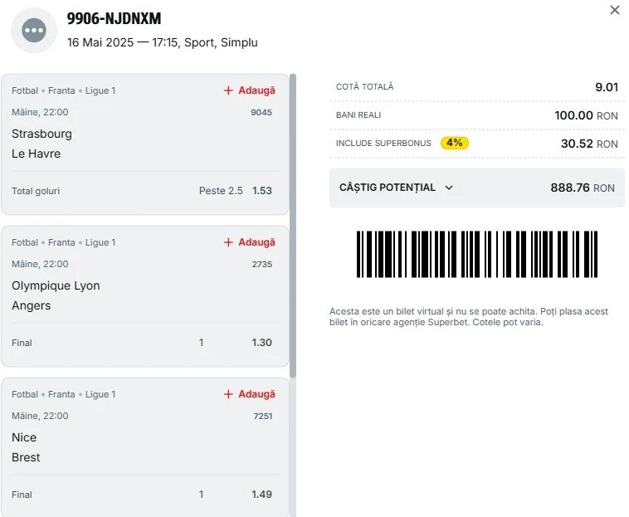
Task: Close the ticket dialog with X
Action: [615, 10]
